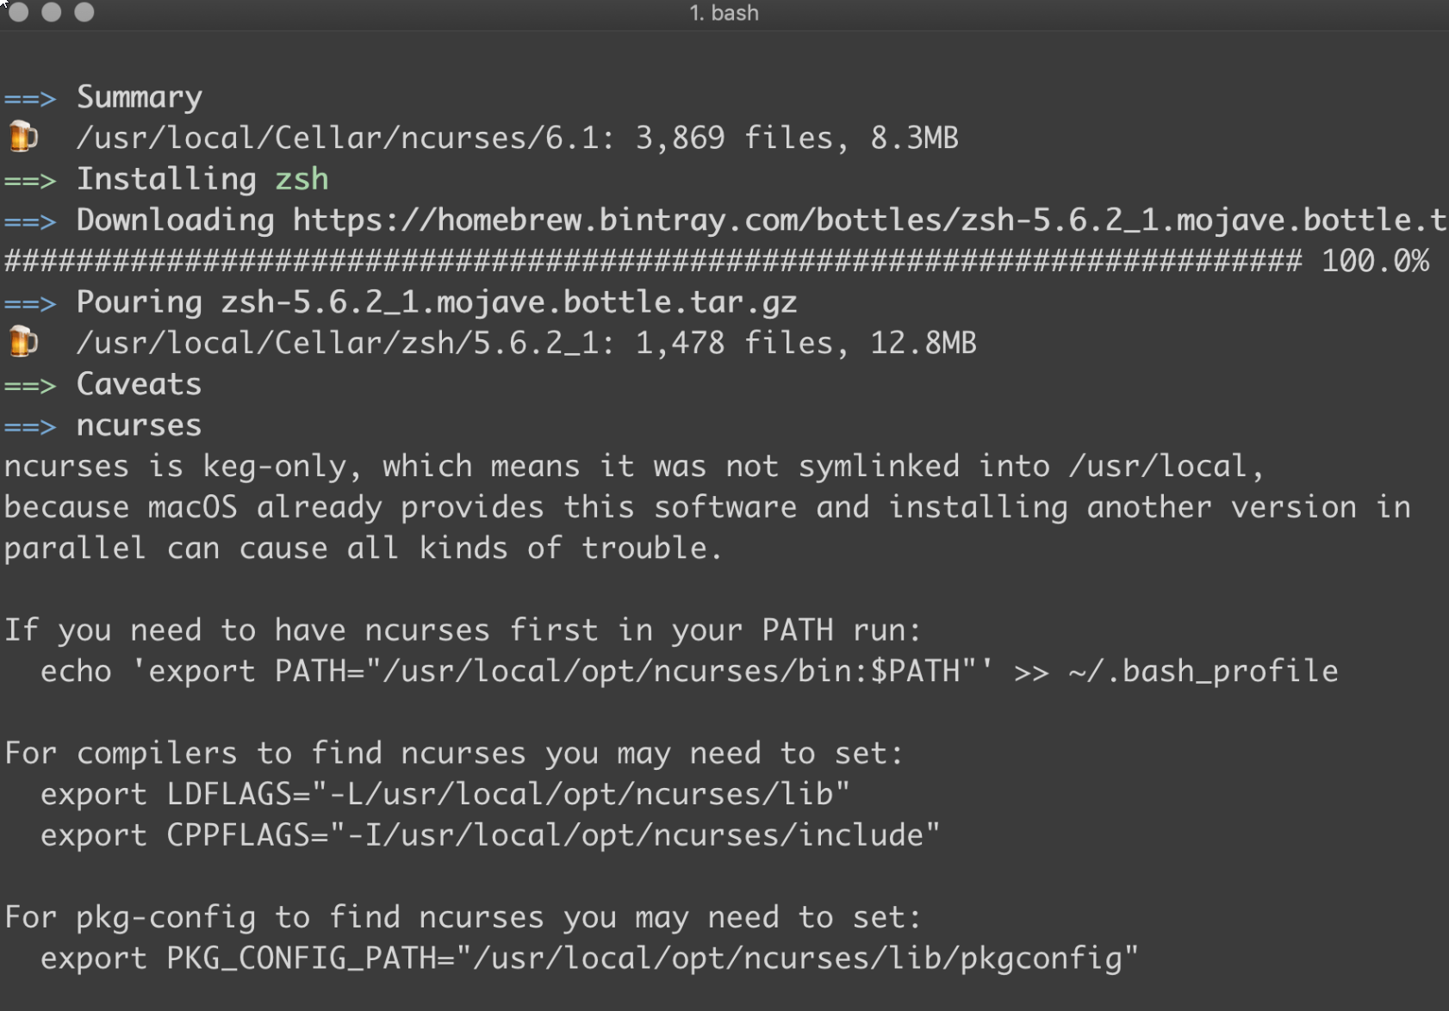Click the hash-mark download progress bar
The image size is (1449, 1011).
point(653,261)
